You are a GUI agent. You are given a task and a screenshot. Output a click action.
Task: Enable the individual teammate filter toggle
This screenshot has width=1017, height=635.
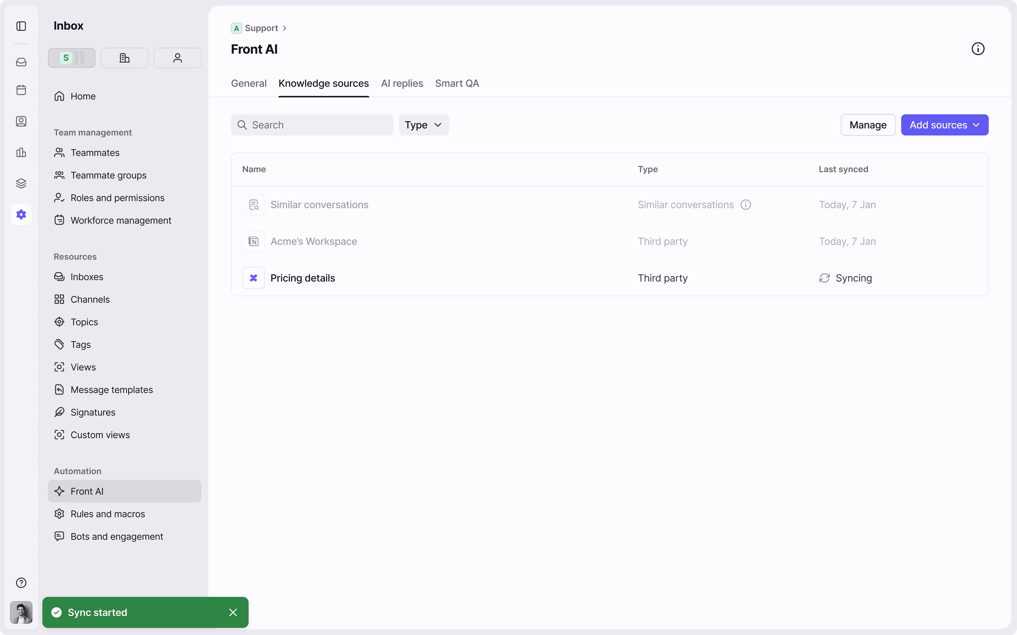177,57
